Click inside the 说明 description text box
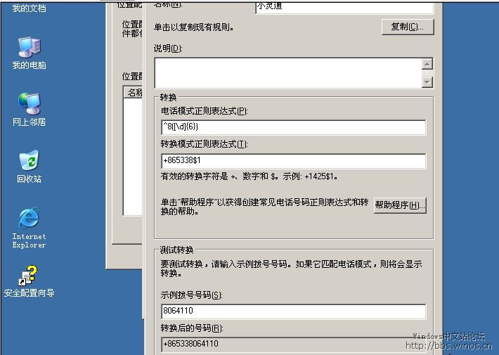This screenshot has width=499, height=355. click(287, 73)
